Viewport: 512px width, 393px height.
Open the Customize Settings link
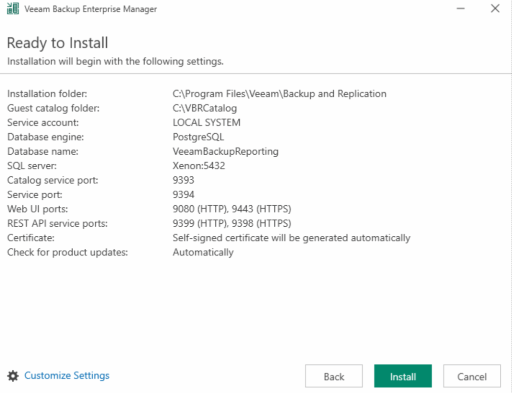67,375
